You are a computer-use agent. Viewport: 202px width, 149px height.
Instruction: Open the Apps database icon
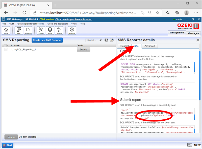50,30
